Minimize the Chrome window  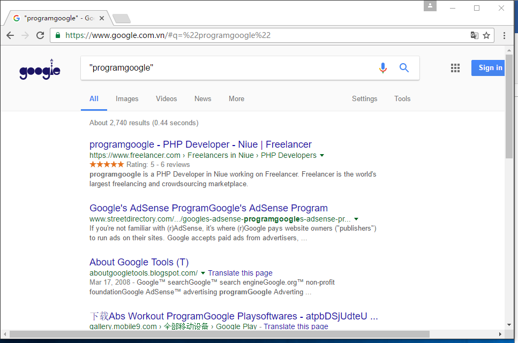453,8
